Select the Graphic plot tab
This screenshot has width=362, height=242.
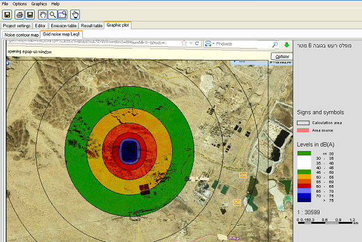click(x=118, y=25)
